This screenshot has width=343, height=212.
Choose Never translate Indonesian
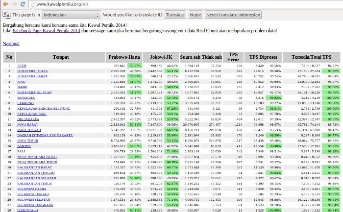233,15
